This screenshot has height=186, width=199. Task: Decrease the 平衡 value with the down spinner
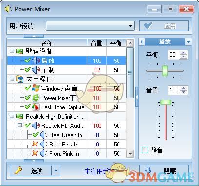184,57
